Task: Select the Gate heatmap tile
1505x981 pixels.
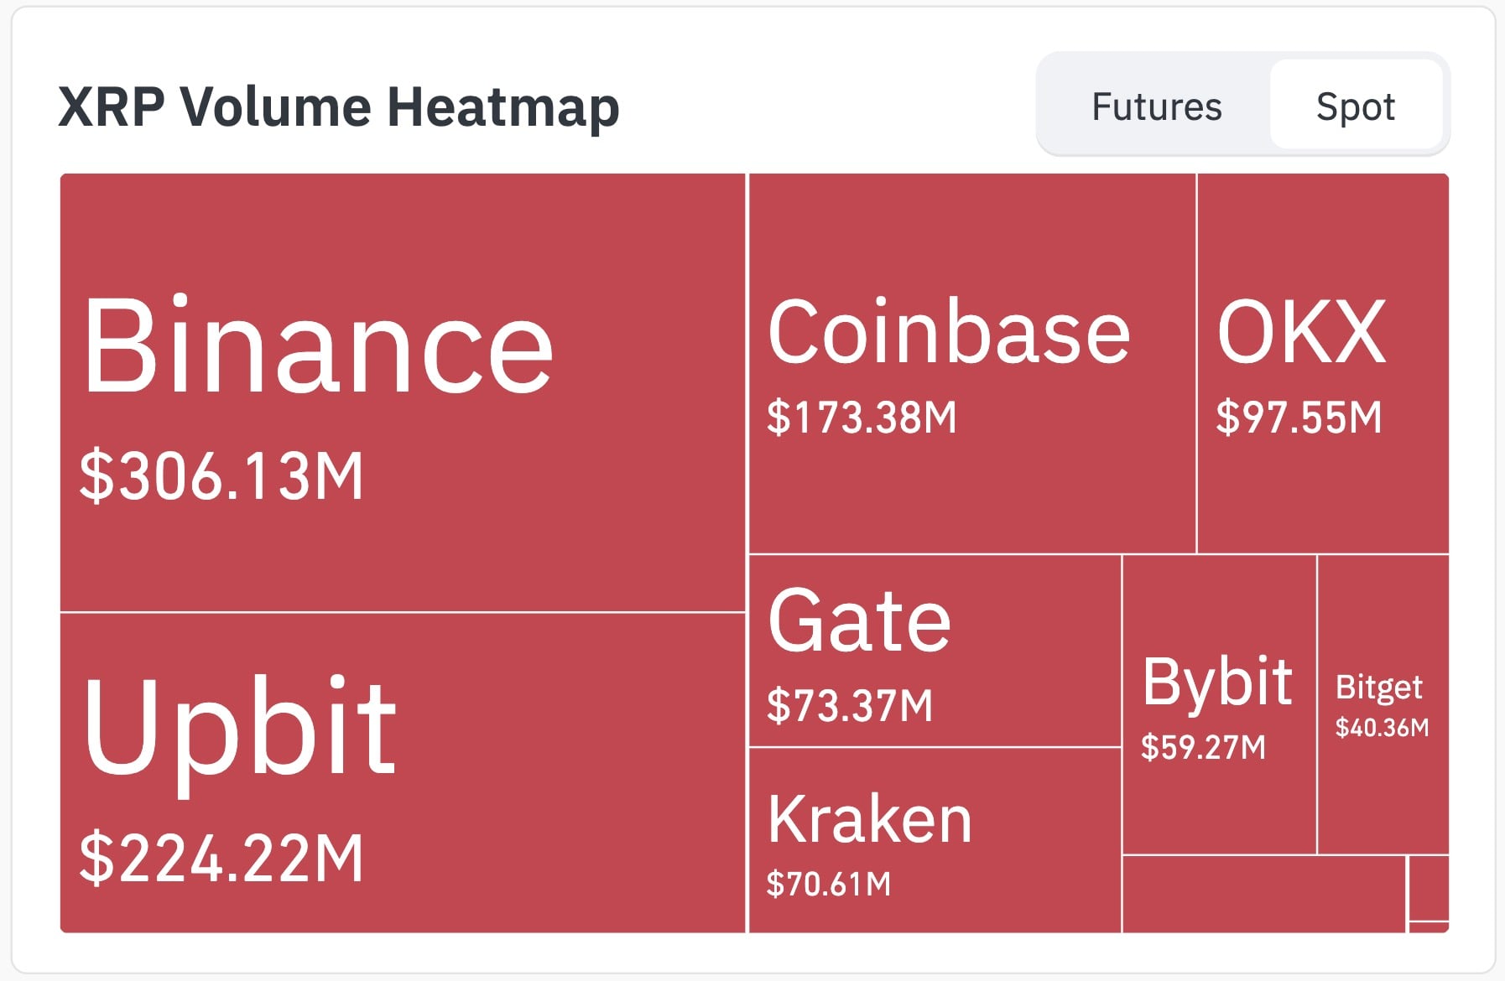Action: coord(935,651)
